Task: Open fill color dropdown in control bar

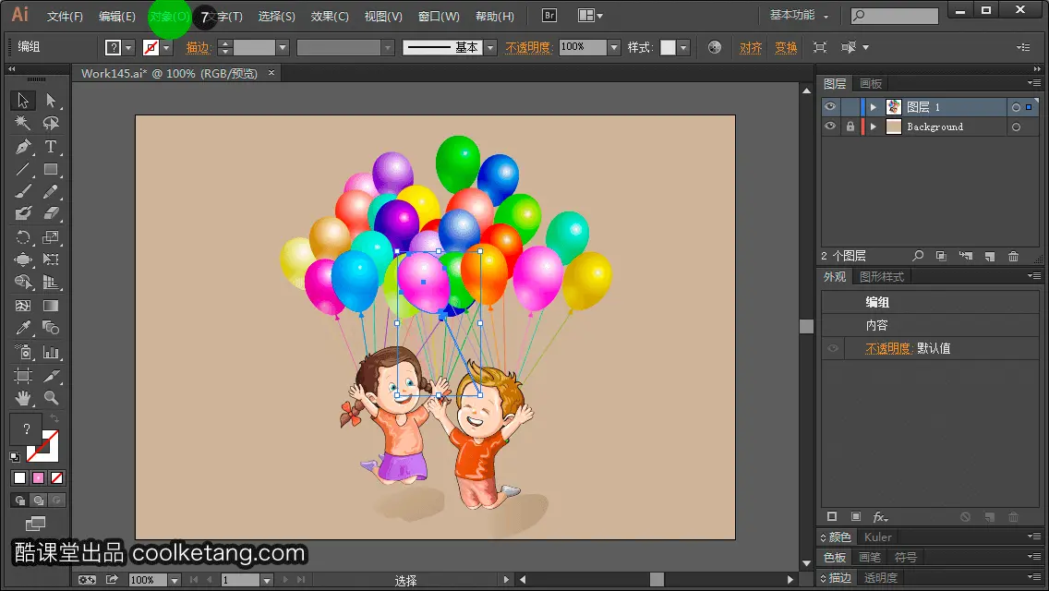Action: point(129,47)
